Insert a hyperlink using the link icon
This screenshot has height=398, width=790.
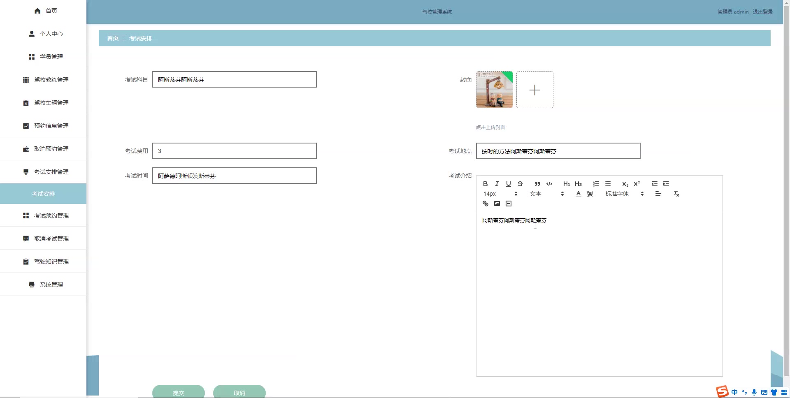[486, 204]
